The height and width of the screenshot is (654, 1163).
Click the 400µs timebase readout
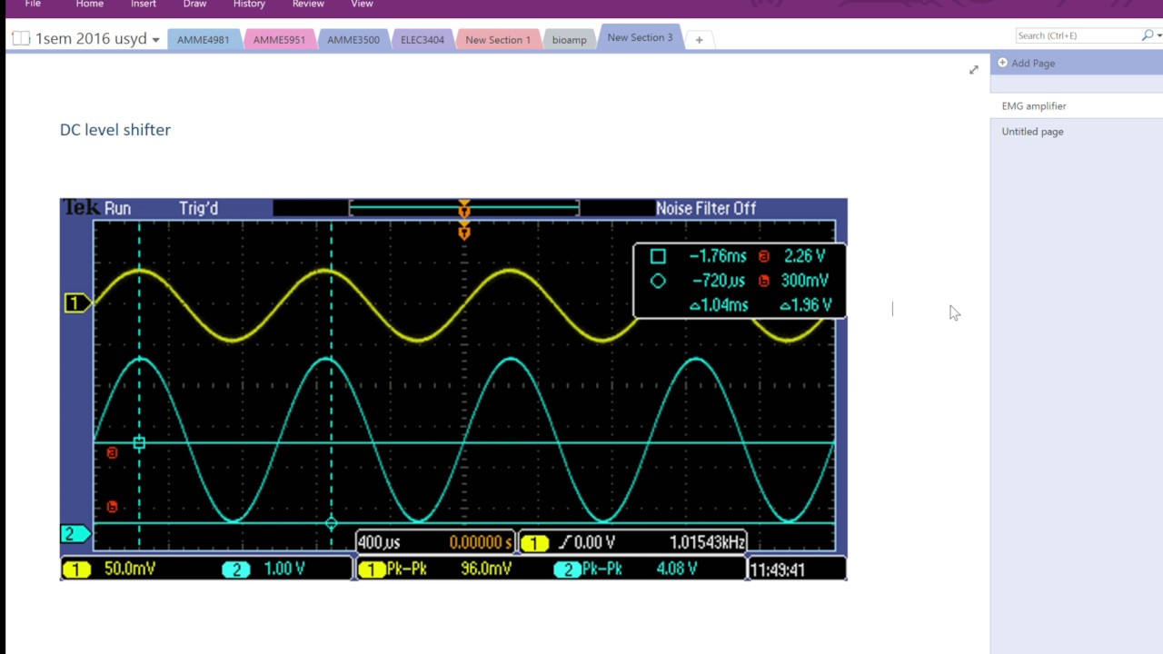379,542
